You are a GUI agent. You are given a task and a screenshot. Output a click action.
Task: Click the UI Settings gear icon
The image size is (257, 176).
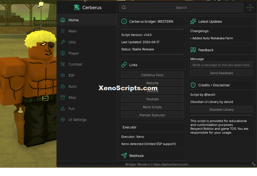coord(63,120)
